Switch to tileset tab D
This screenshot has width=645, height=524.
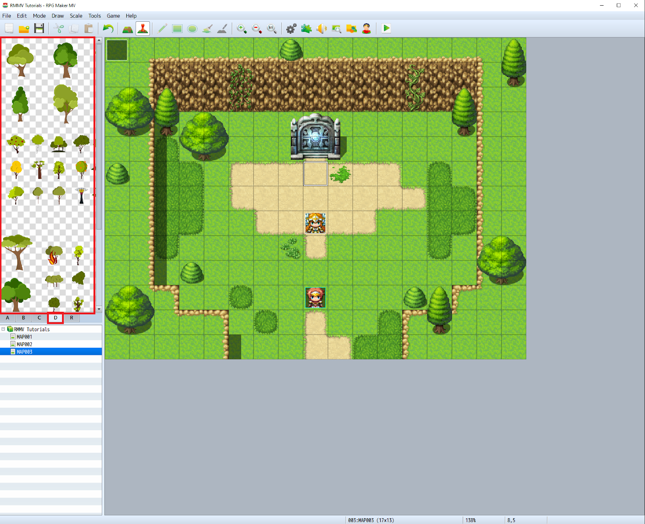(56, 318)
